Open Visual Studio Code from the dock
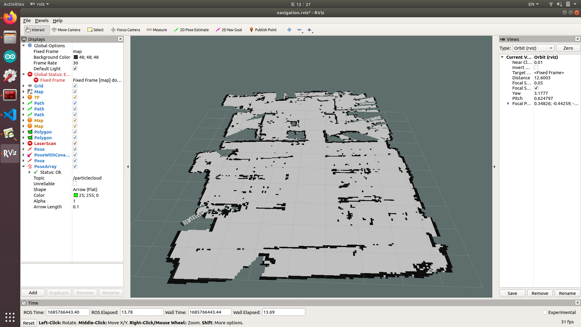Viewport: 581px width, 327px height. [10, 115]
